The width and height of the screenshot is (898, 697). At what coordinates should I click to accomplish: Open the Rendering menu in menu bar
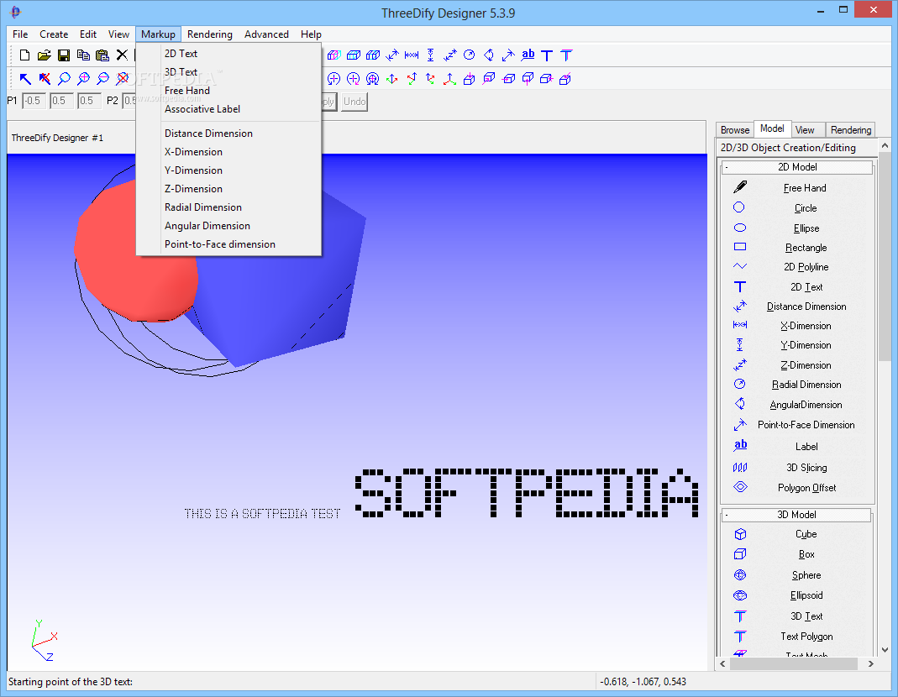[210, 34]
